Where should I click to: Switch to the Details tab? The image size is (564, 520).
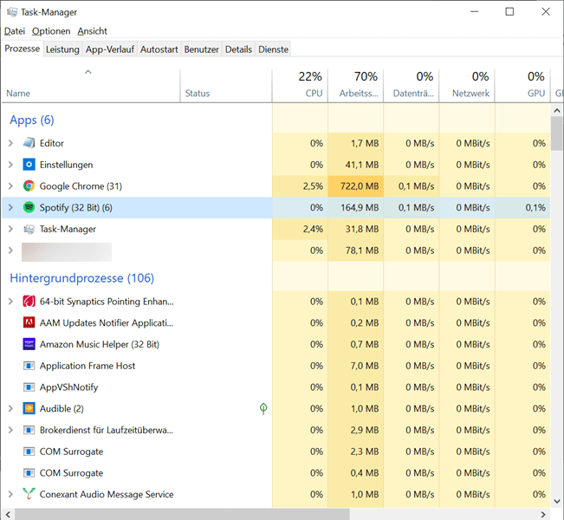point(238,49)
